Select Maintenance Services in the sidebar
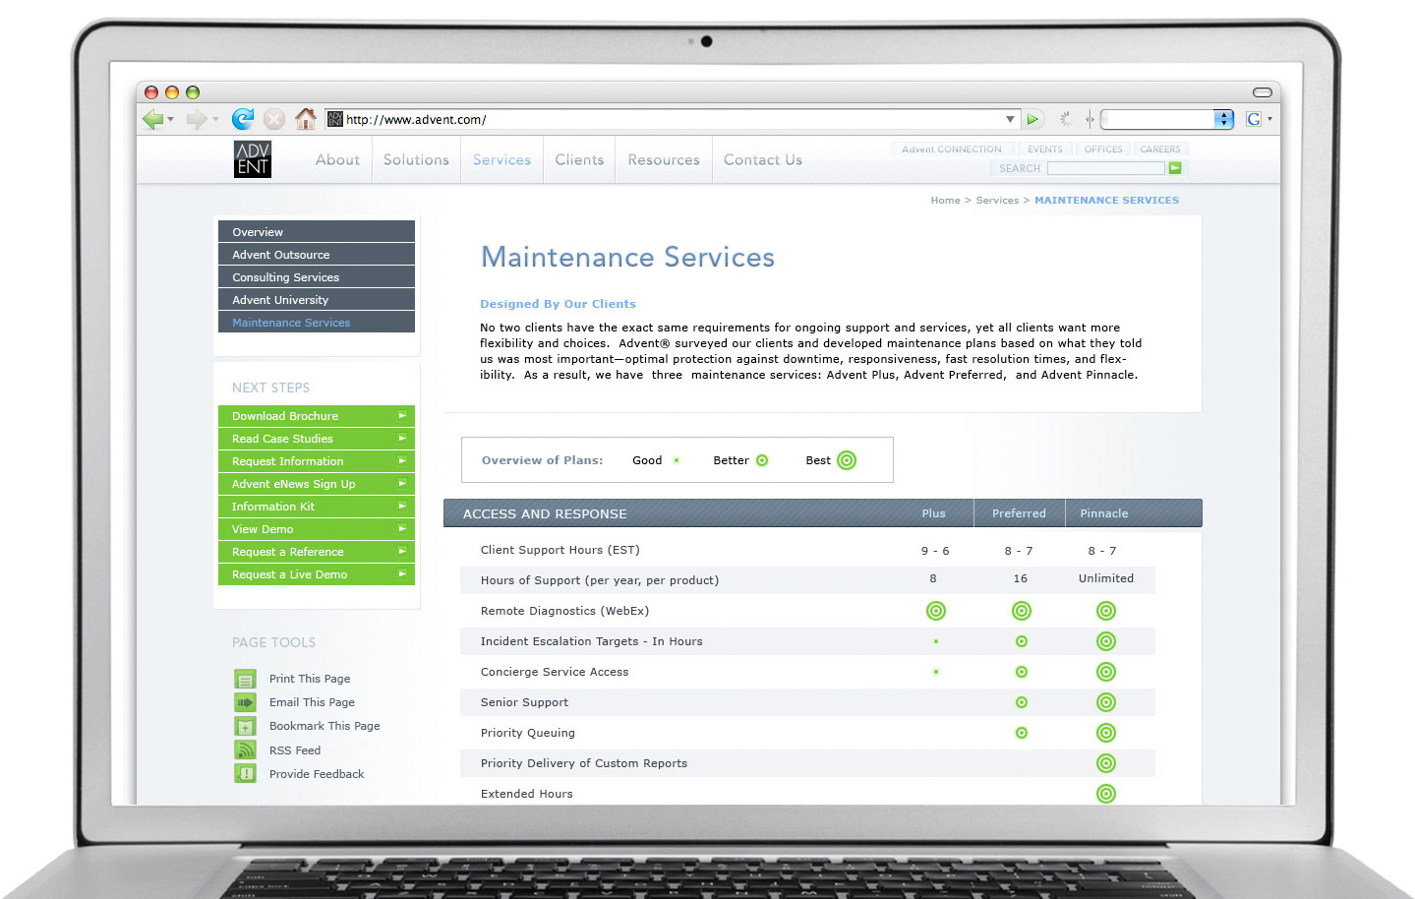 tap(317, 322)
